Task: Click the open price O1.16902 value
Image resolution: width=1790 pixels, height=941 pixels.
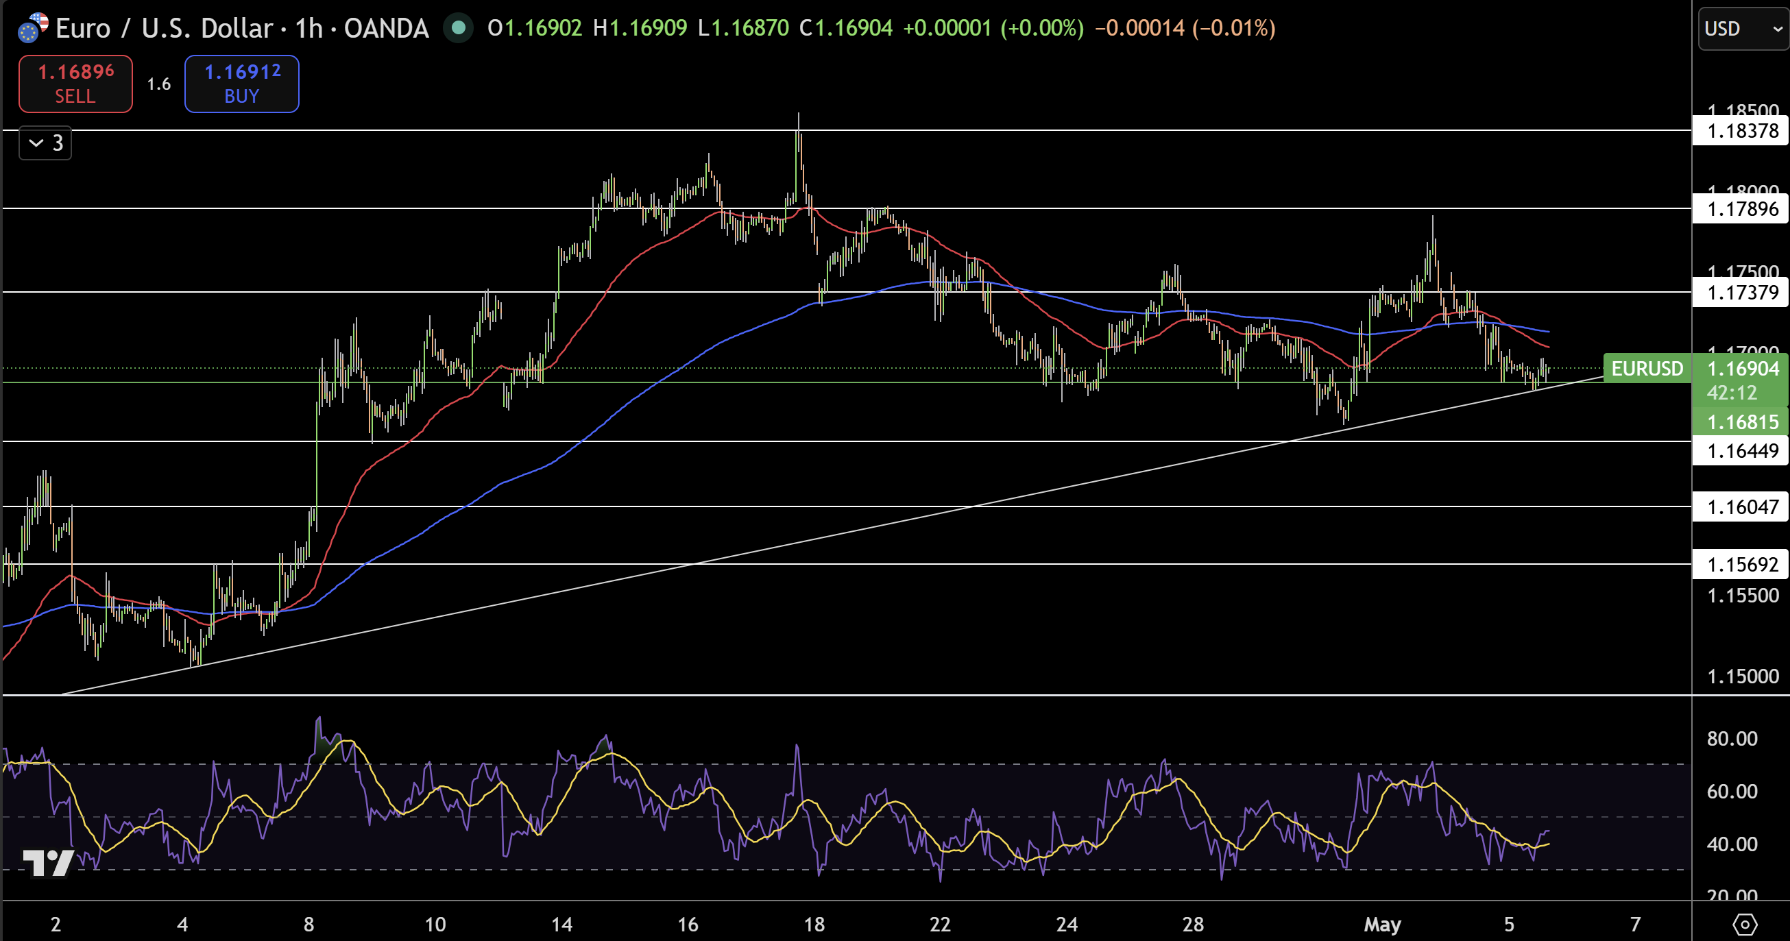Action: pyautogui.click(x=534, y=28)
